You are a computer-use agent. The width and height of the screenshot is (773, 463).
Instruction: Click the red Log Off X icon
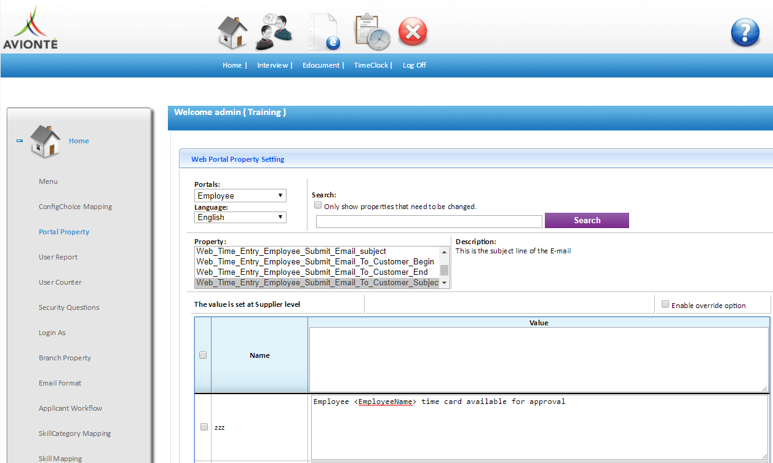[413, 31]
